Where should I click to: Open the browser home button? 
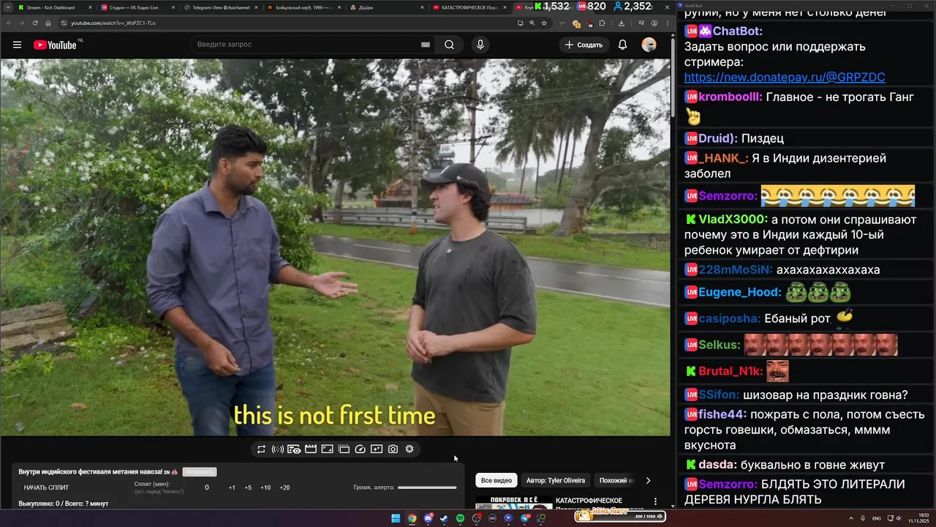(48, 23)
